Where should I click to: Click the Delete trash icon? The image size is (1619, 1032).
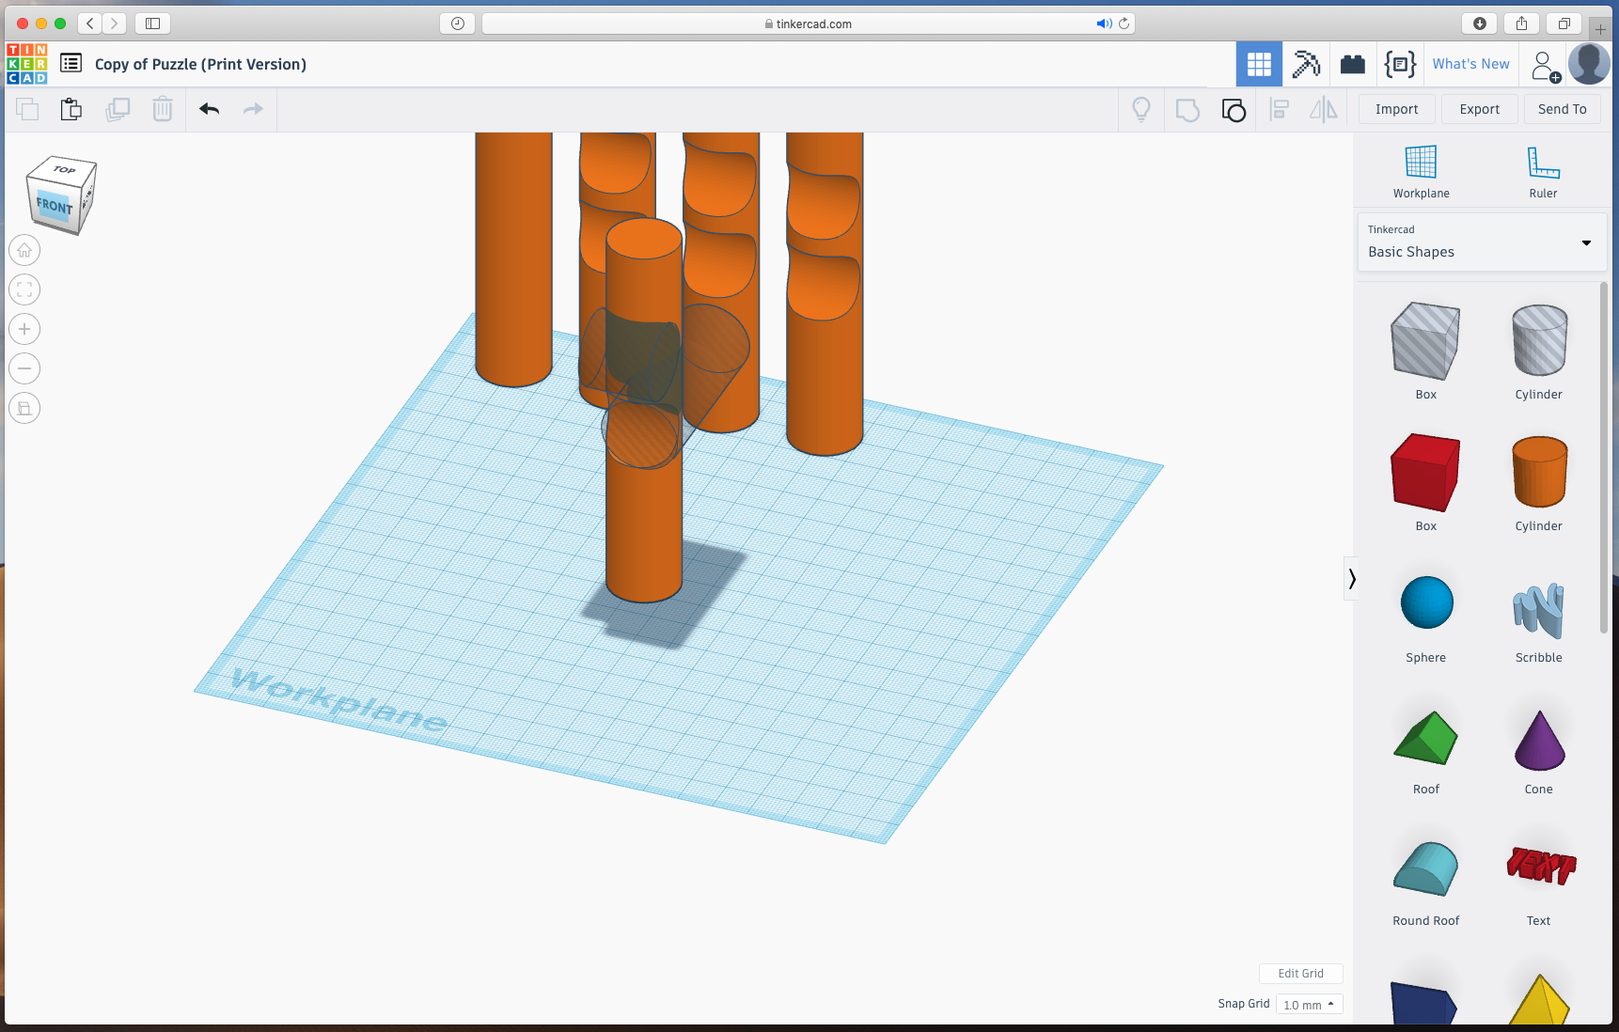point(163,109)
